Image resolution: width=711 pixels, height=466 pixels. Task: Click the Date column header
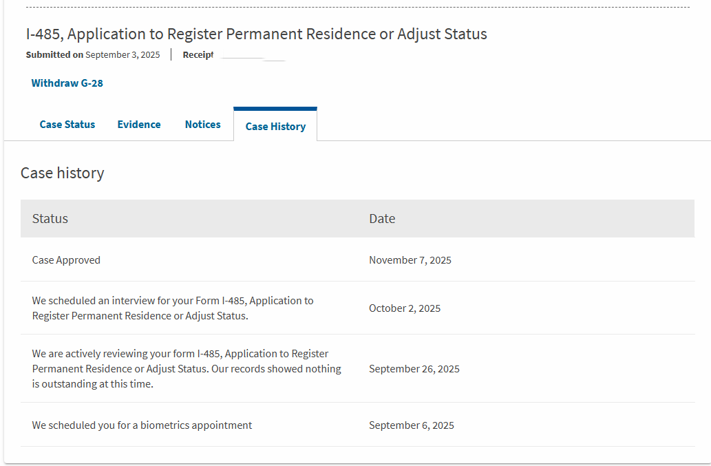pos(382,219)
